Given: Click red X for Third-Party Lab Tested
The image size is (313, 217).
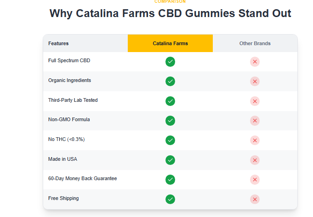Looking at the screenshot, I should (255, 101).
